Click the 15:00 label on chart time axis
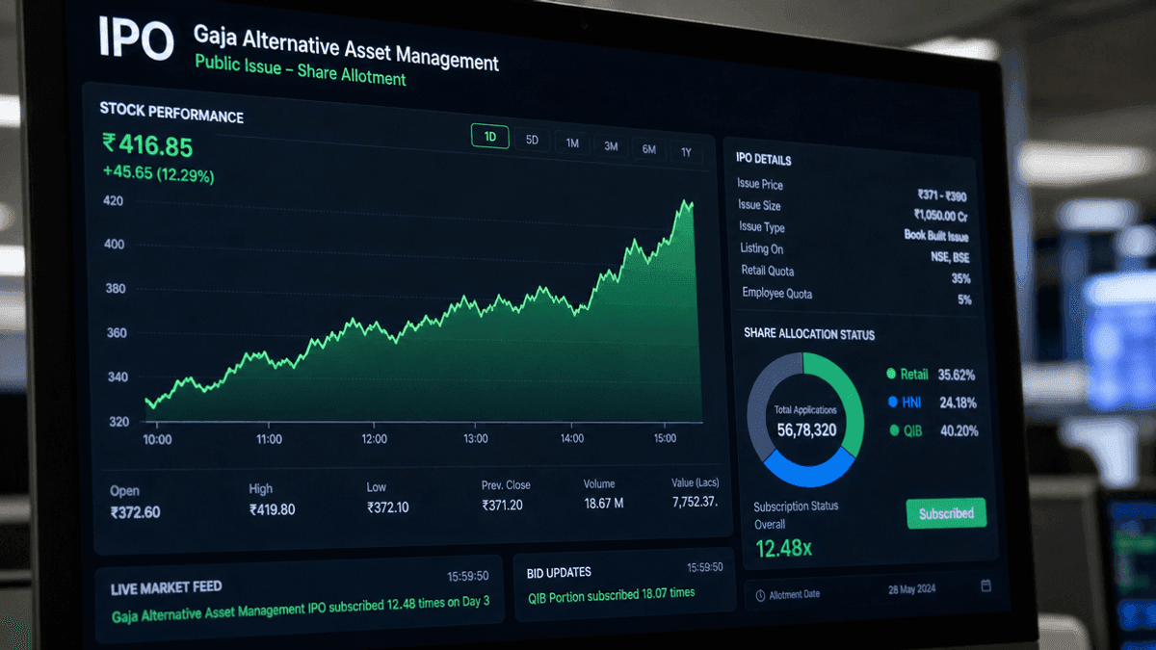Image resolution: width=1156 pixels, height=650 pixels. [x=665, y=438]
